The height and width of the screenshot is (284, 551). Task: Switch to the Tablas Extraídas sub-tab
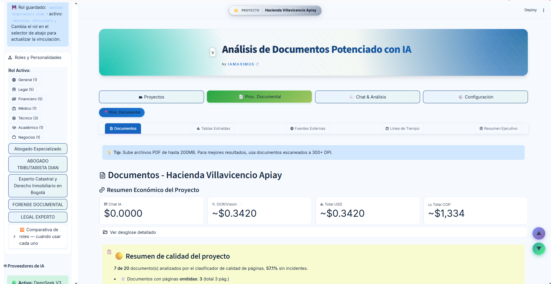click(213, 129)
